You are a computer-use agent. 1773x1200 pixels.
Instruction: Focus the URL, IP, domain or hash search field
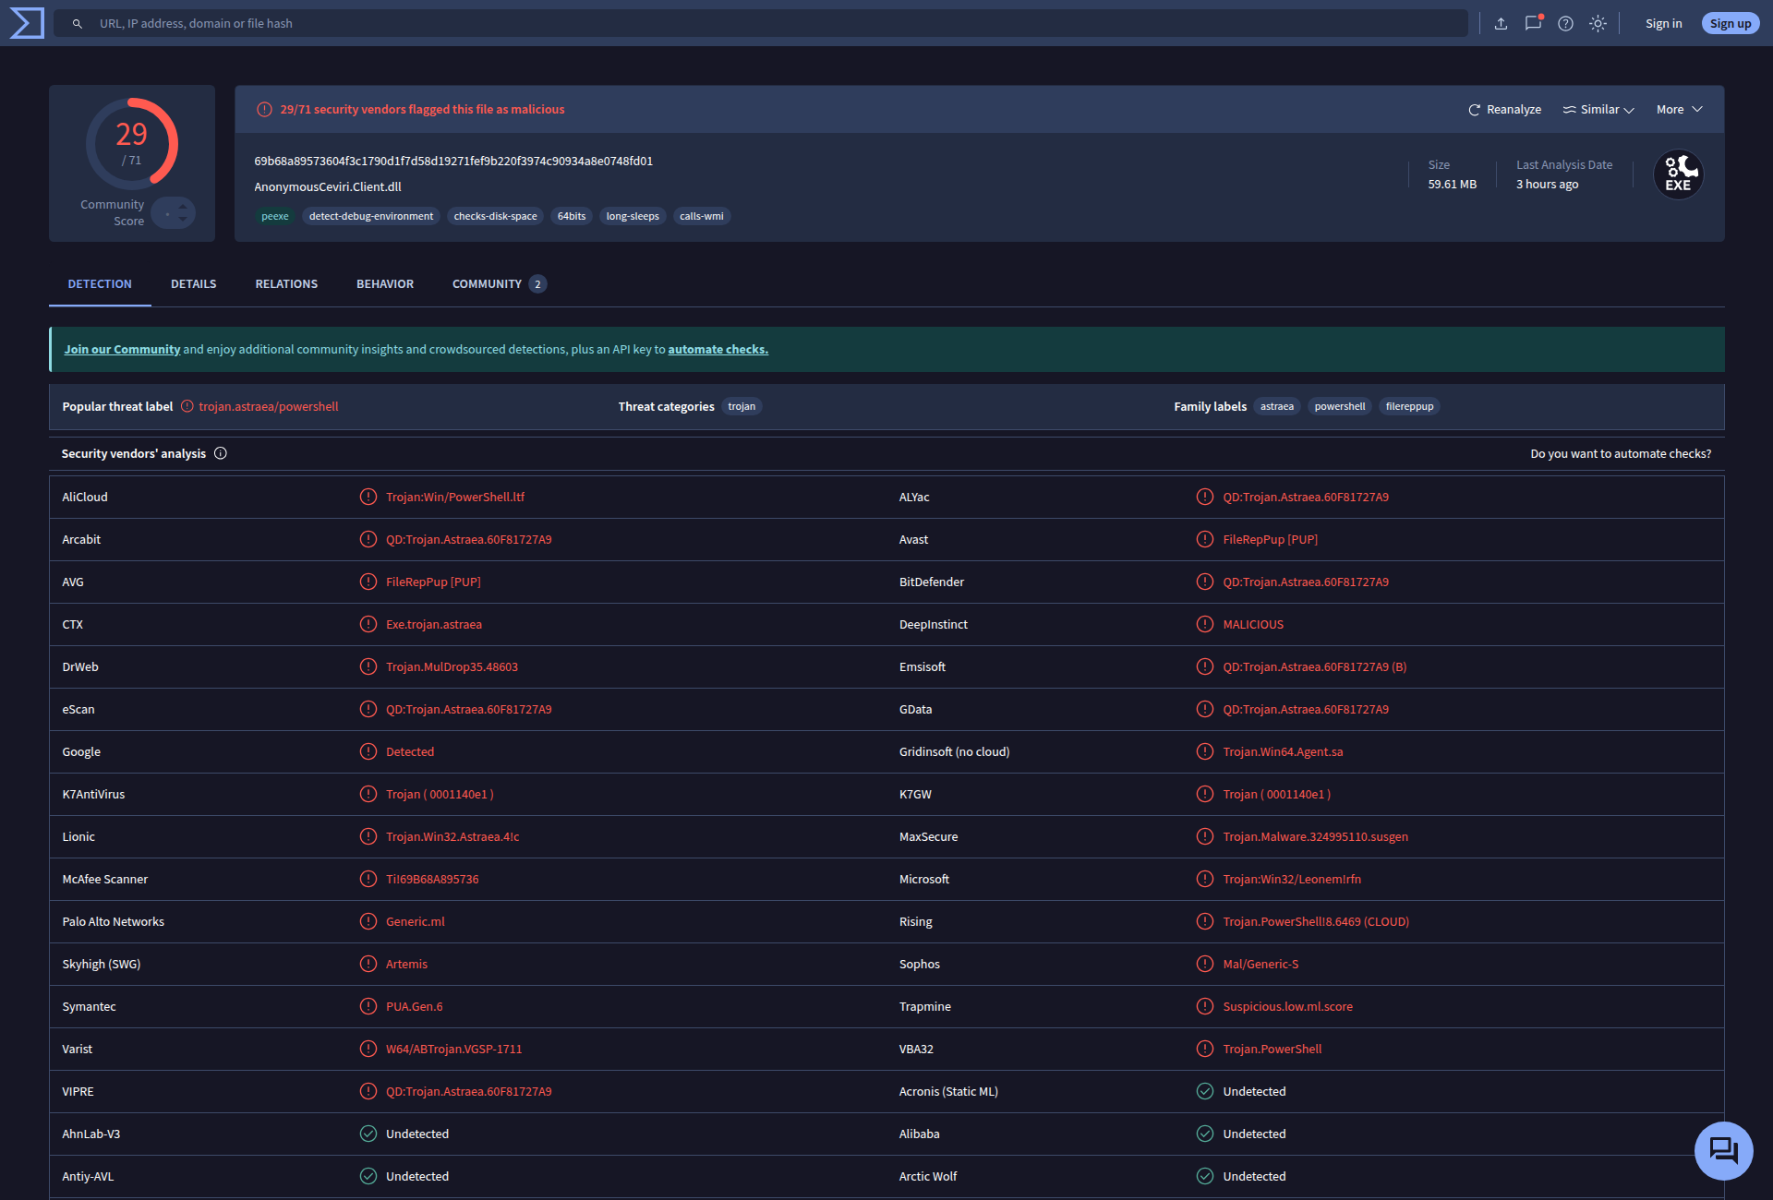[760, 24]
